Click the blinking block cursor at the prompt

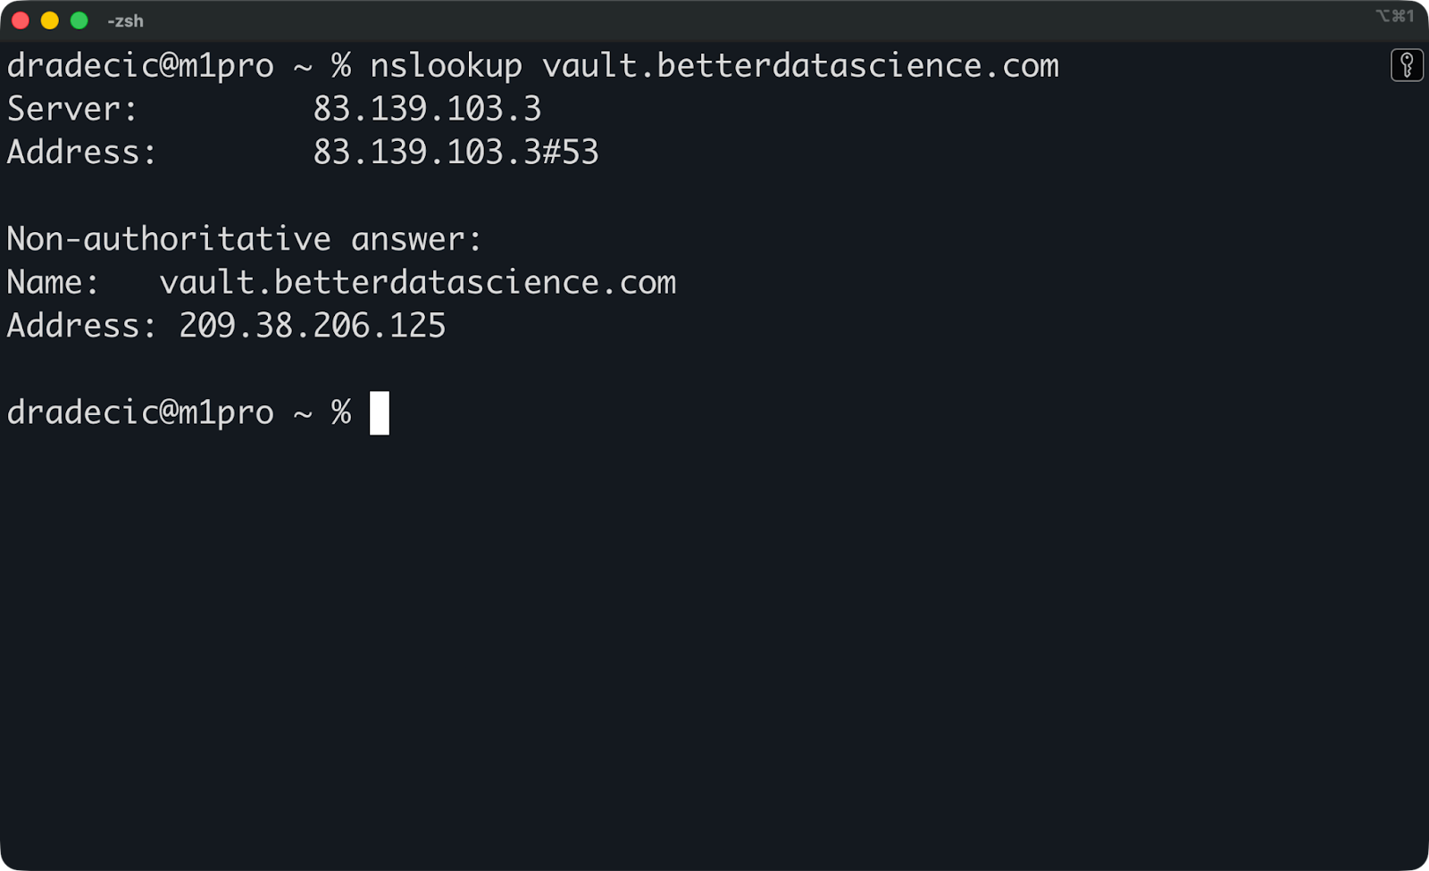coord(379,411)
